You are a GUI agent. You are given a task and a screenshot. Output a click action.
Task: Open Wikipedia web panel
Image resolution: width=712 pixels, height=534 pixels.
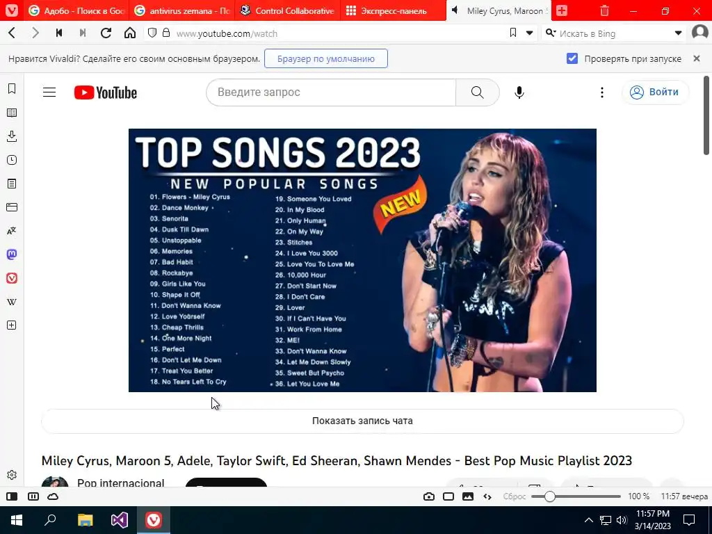pyautogui.click(x=12, y=302)
